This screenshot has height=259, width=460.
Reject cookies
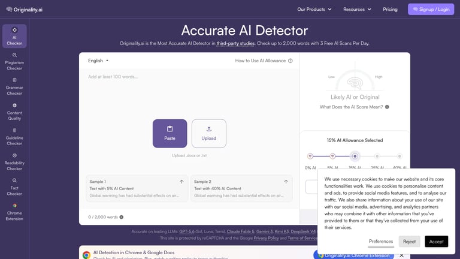[x=409, y=242]
